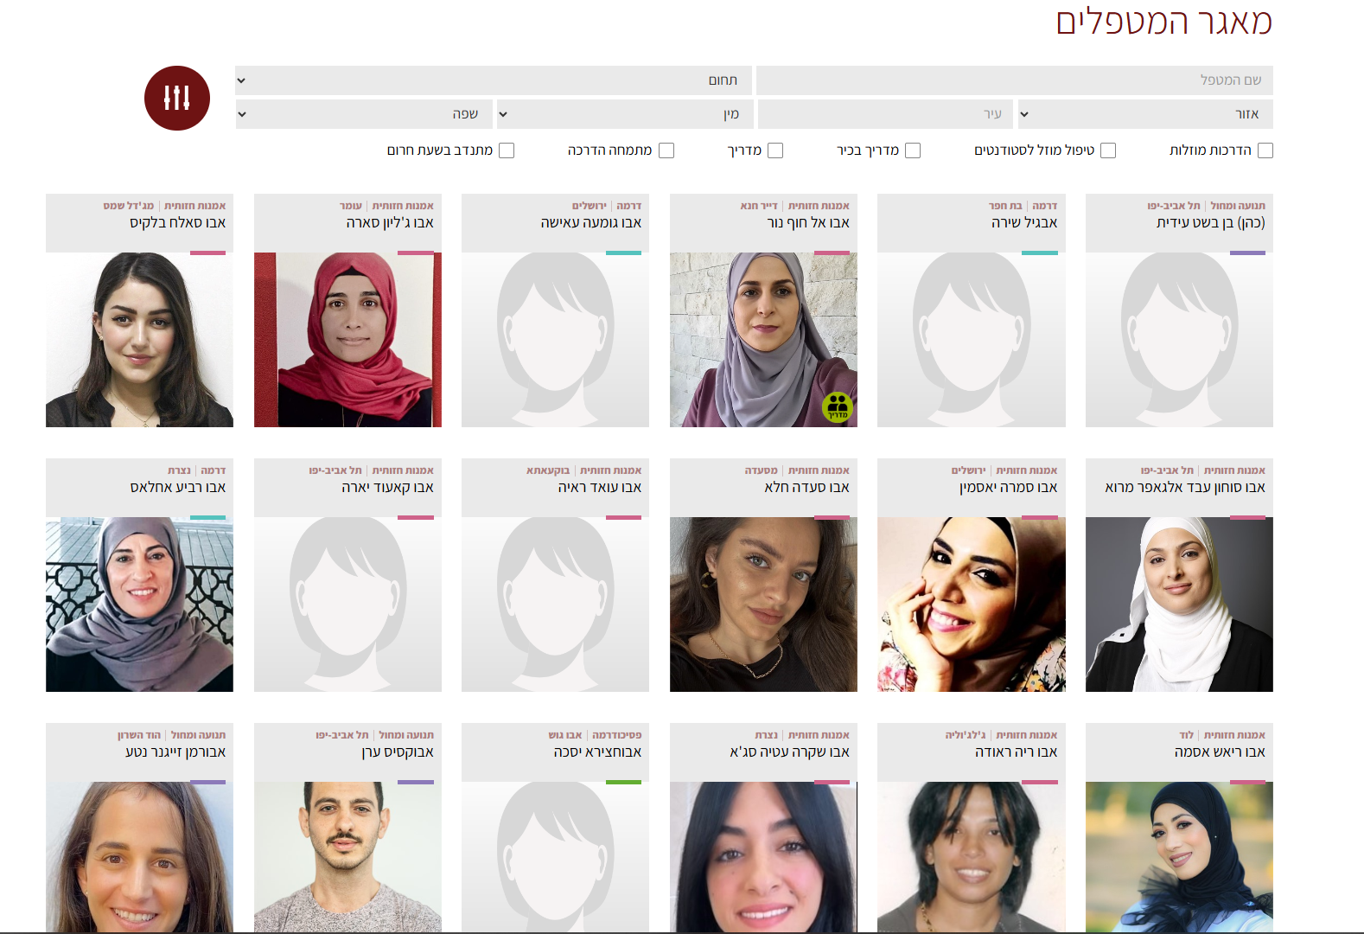Open placeholder avatar of אבו עואד הארי
Screen dimensions: 1364x934
pos(555,605)
